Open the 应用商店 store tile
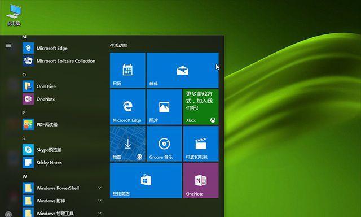Viewport: 361px width, 217px height. [146, 180]
